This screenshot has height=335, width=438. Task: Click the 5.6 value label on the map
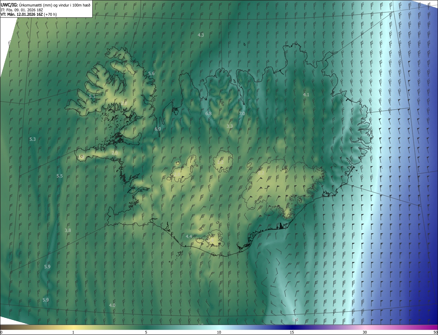click(151, 74)
